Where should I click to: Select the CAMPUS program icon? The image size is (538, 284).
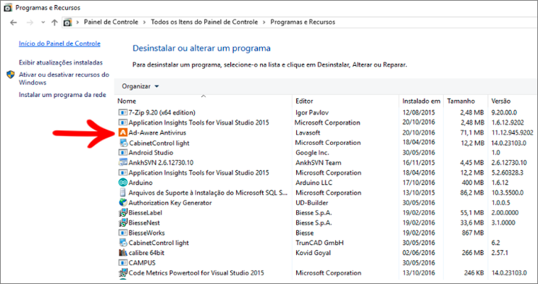coord(122,263)
